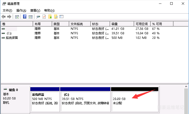Open the 操作(A) menu
The height and width of the screenshot is (114, 189).
[x=21, y=11]
